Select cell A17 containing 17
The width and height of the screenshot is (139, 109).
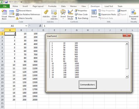pos(10,89)
